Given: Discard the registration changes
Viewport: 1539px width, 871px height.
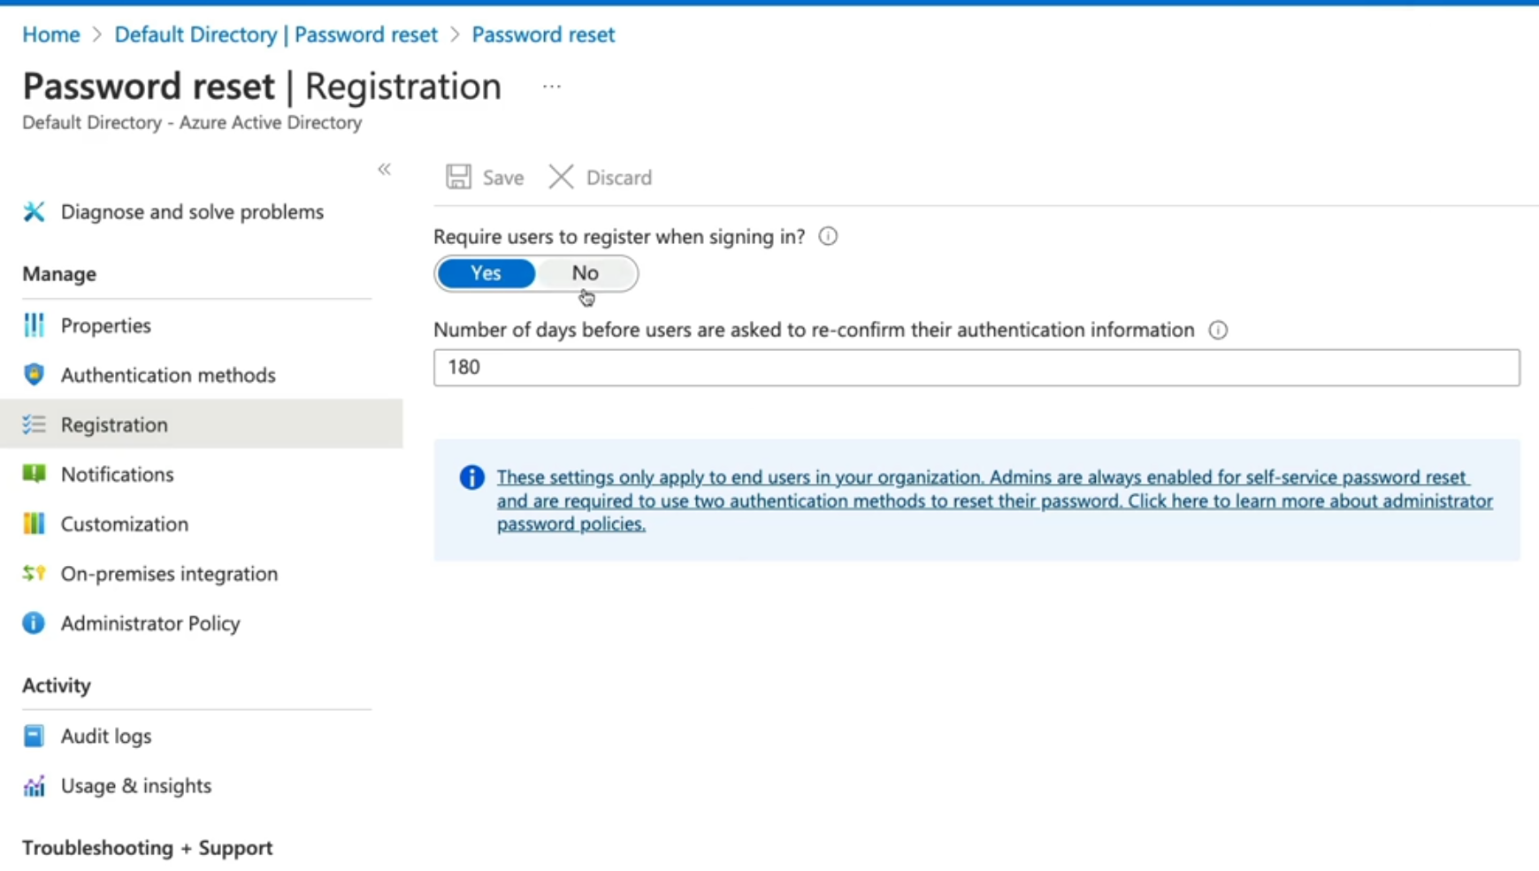Looking at the screenshot, I should point(601,177).
